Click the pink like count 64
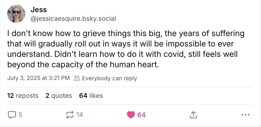The width and height of the screenshot is (261, 127). [141, 115]
